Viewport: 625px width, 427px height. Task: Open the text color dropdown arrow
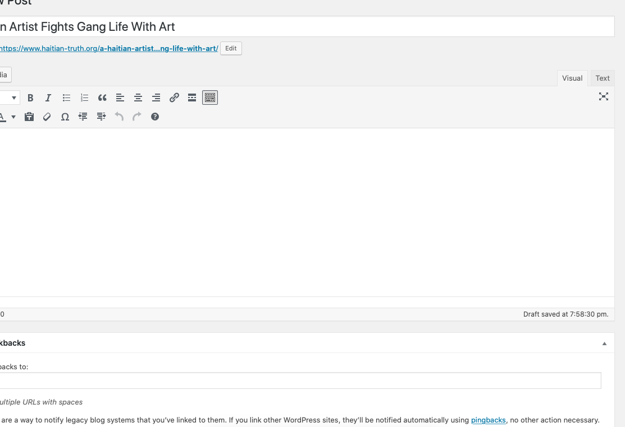coord(13,117)
